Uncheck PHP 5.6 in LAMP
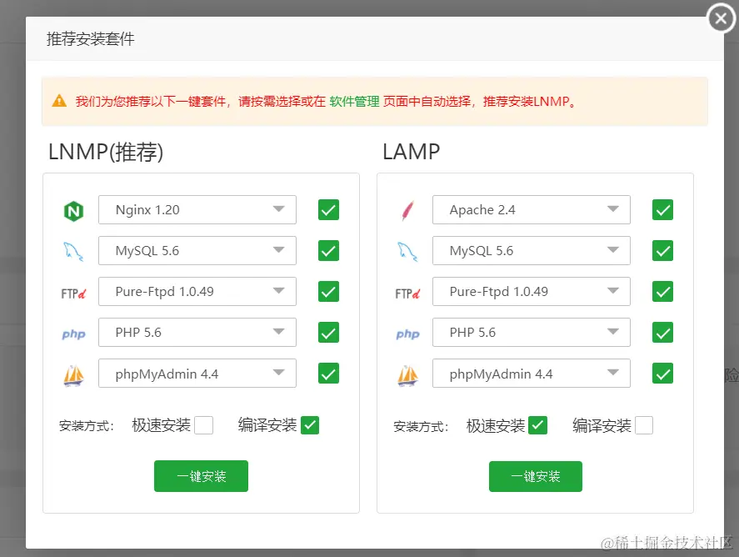The image size is (739, 557). [x=662, y=333]
